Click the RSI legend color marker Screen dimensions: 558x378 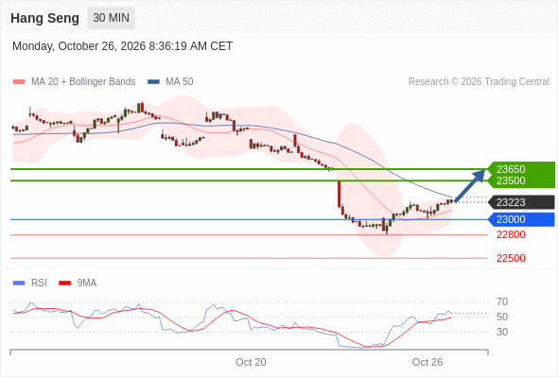click(19, 283)
